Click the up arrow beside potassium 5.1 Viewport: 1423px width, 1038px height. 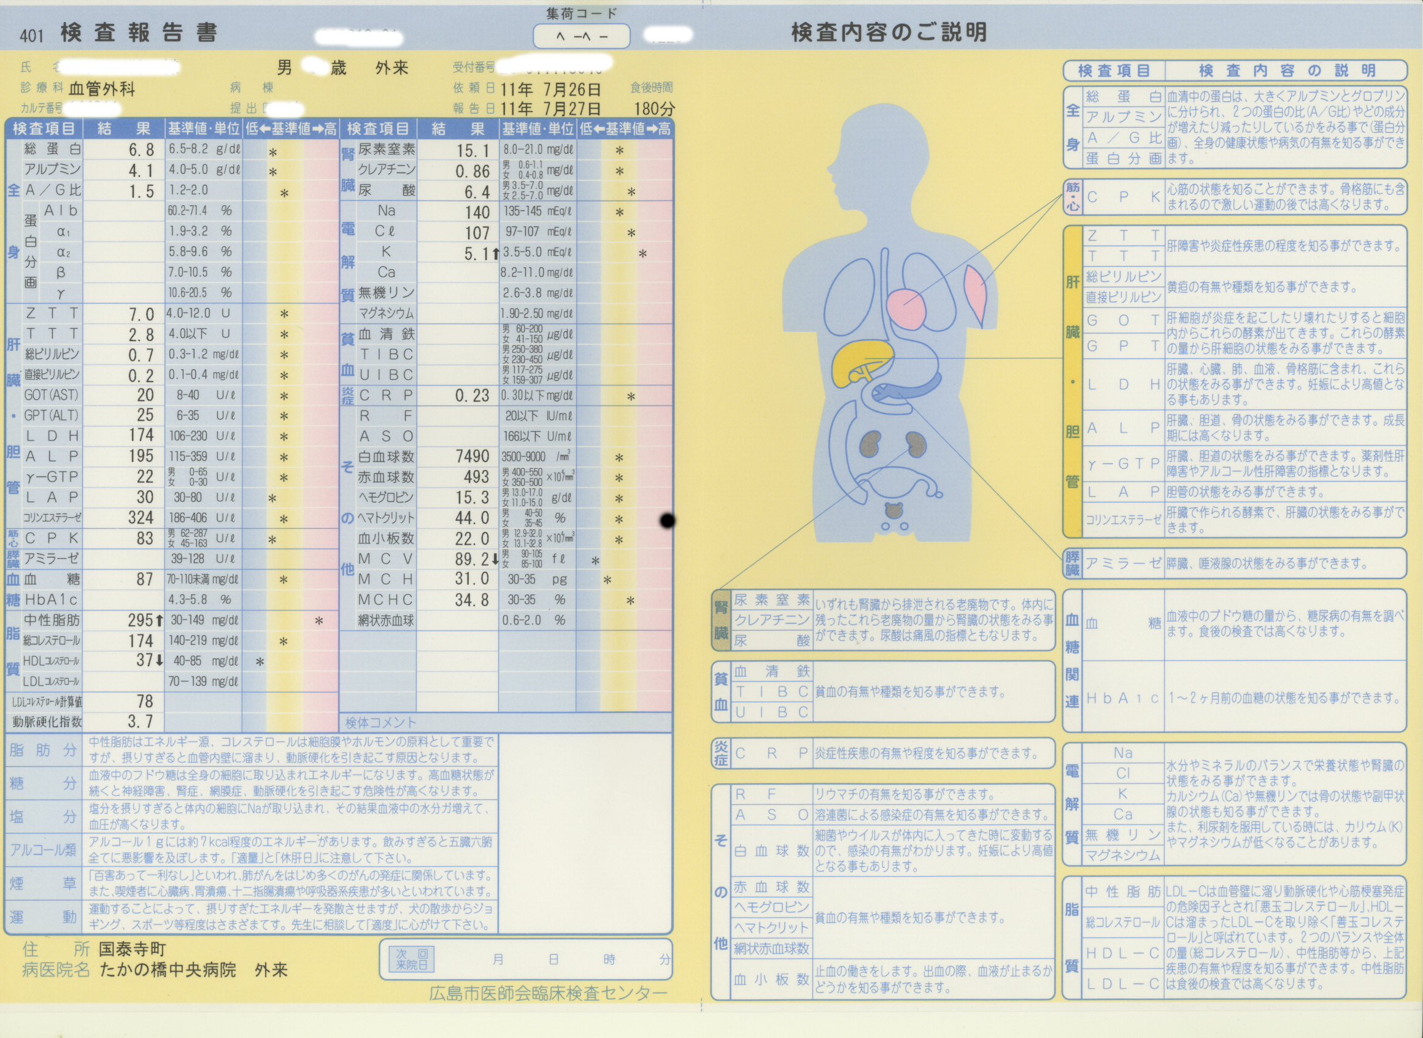coord(496,254)
